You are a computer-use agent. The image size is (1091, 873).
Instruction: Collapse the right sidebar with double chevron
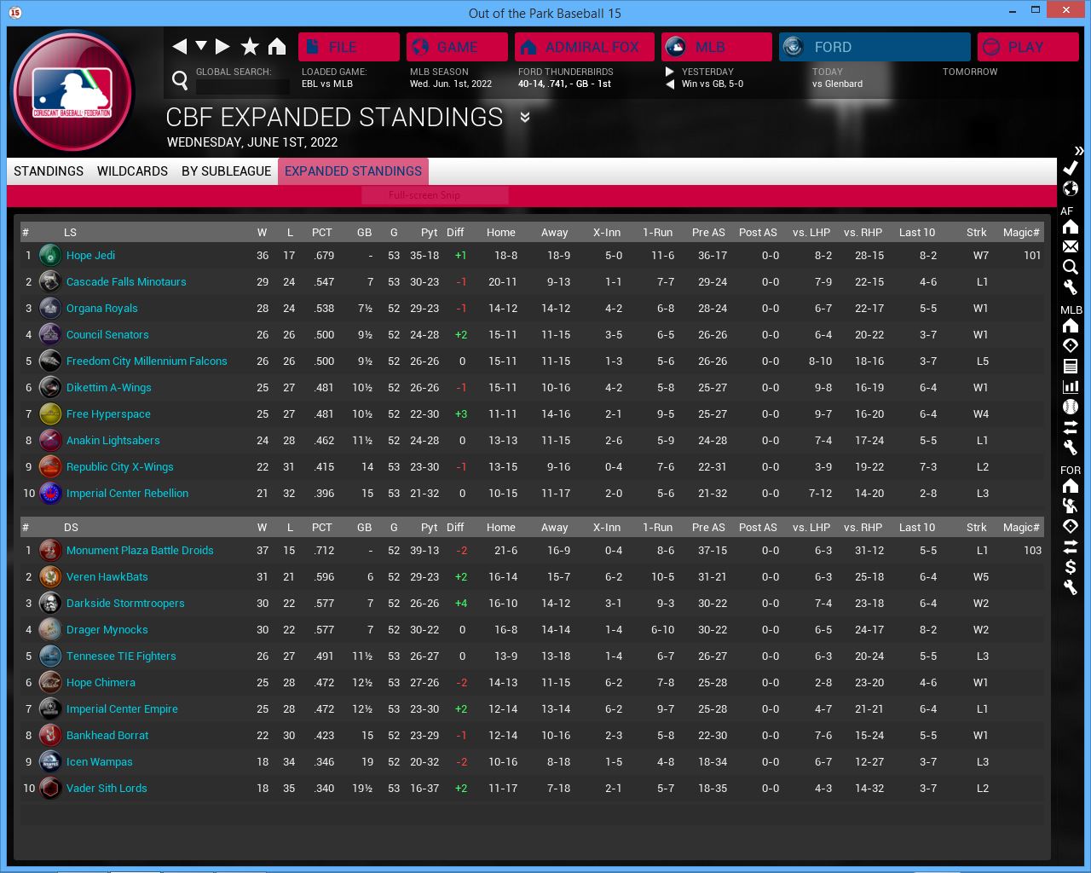pos(1078,150)
